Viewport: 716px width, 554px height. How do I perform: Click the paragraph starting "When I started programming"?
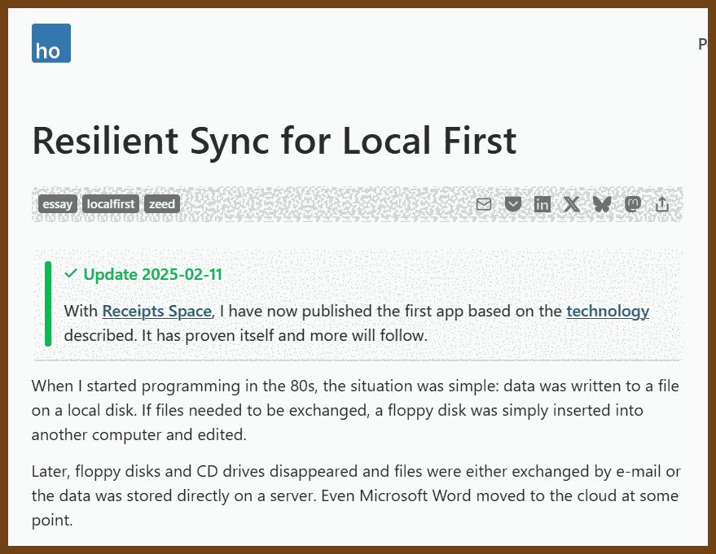355,410
